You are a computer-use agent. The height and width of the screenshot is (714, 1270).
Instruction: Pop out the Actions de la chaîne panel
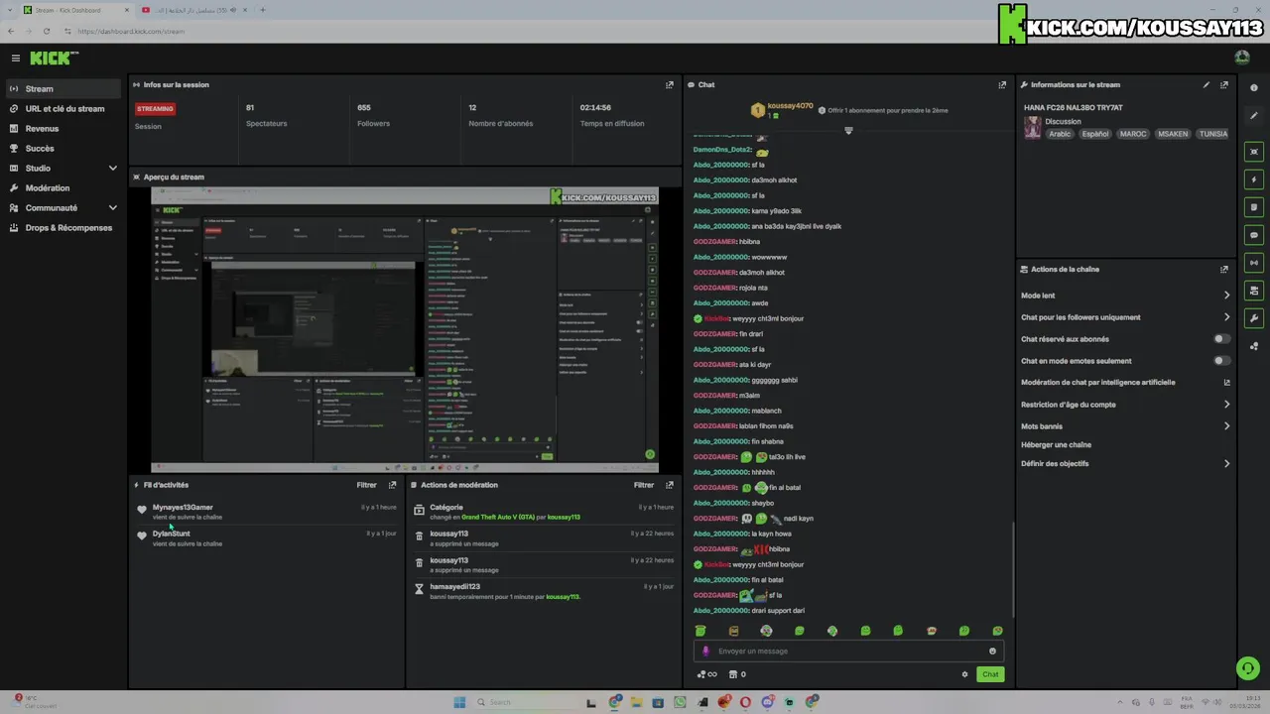(1224, 270)
